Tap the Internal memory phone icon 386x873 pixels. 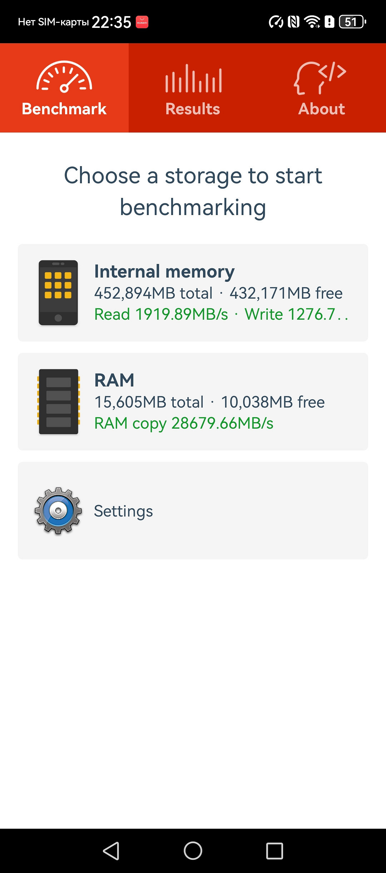(58, 293)
